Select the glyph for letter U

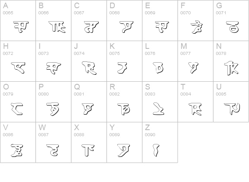coord(232,109)
